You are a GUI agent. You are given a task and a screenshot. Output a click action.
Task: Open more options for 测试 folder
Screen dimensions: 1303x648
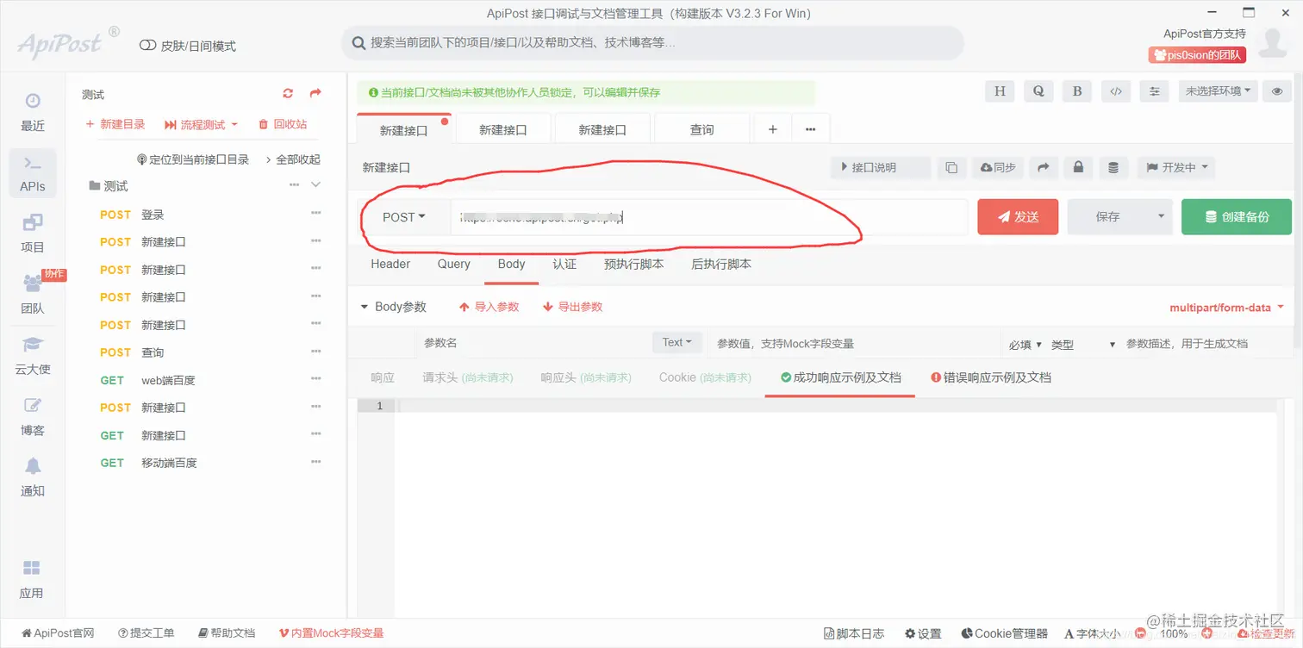point(295,185)
